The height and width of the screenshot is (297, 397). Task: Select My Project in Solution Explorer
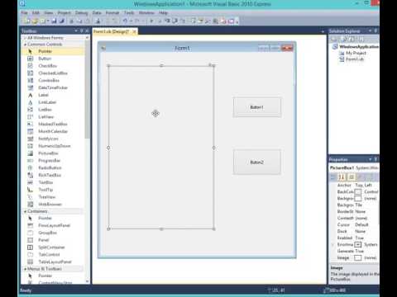click(x=353, y=53)
